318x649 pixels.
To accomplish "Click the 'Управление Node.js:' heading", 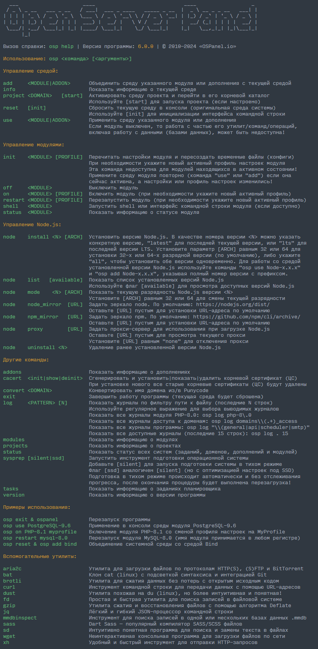I will tap(32, 225).
